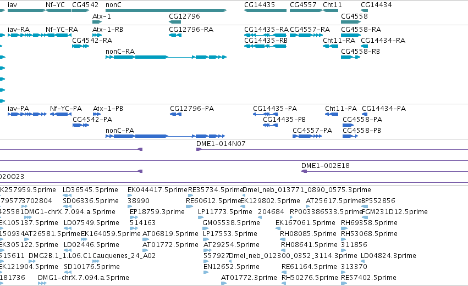Click the CG4558-RA transcript label
This screenshot has height=286, width=468.
pyautogui.click(x=361, y=30)
